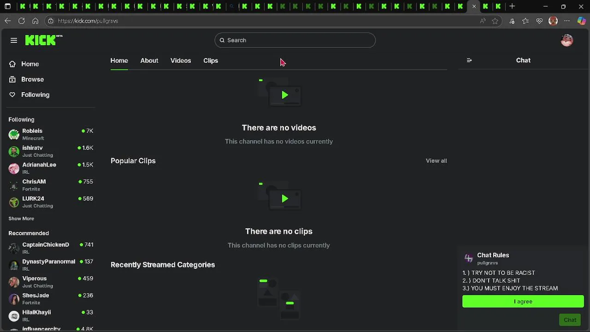Click the browser home button

tap(35, 21)
